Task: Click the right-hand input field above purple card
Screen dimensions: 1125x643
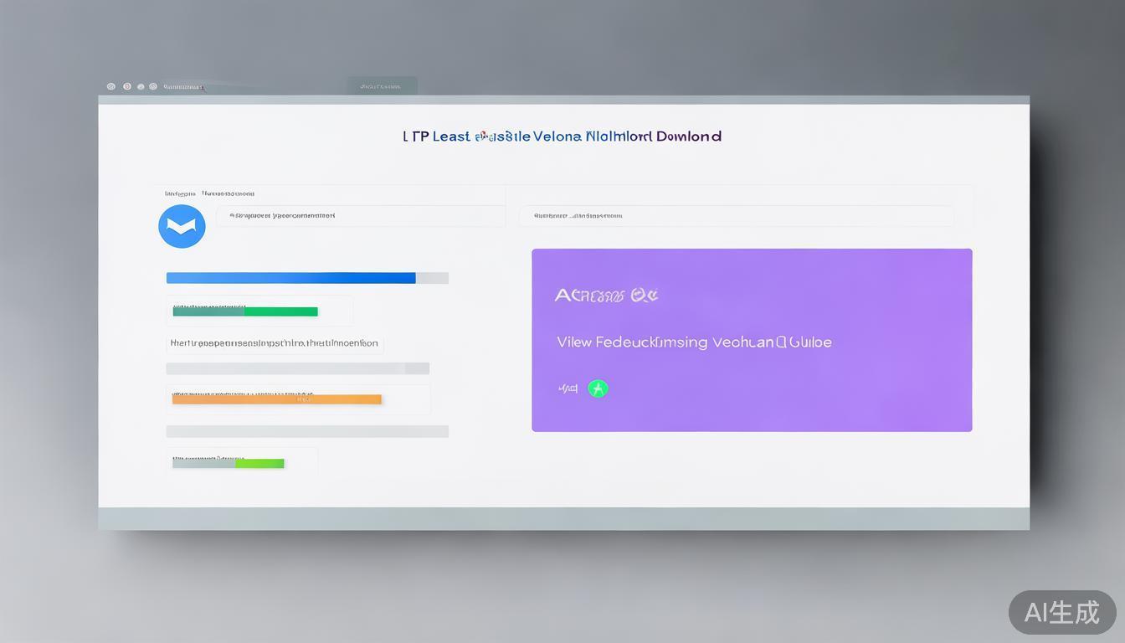Action: [736, 216]
